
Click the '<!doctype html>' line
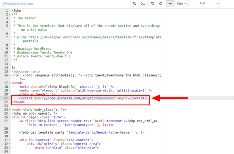point(26,72)
